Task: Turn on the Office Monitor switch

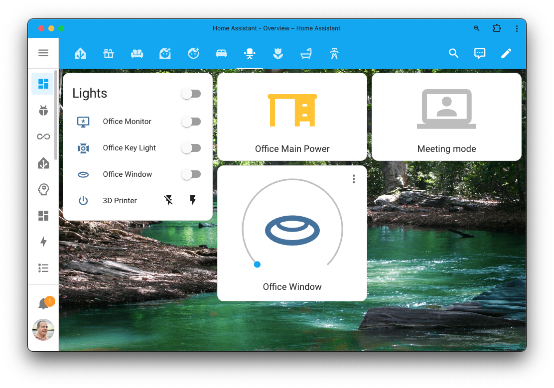Action: [x=191, y=121]
